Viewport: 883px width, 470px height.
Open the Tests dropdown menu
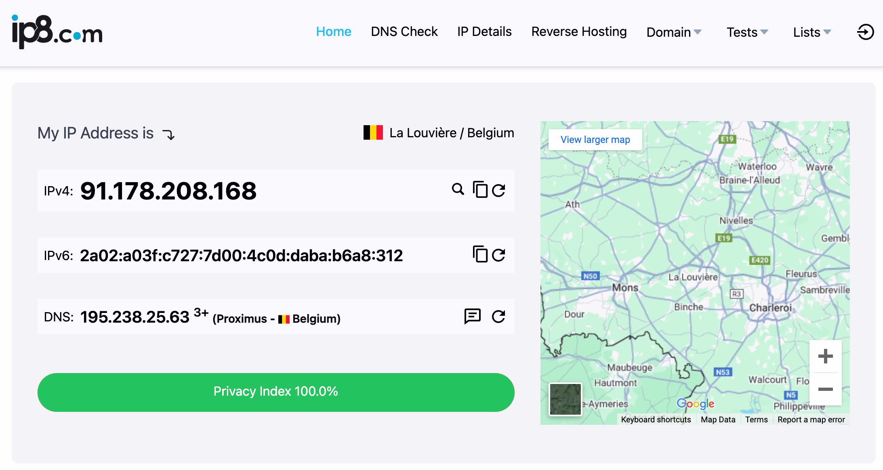(747, 32)
